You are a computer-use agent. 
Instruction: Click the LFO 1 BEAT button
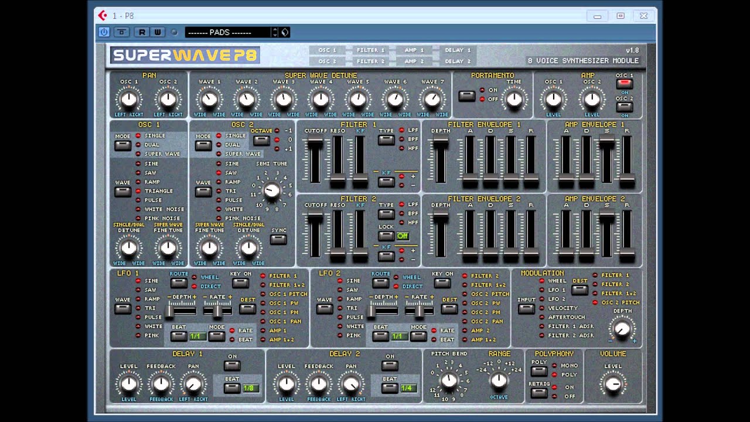coord(179,336)
